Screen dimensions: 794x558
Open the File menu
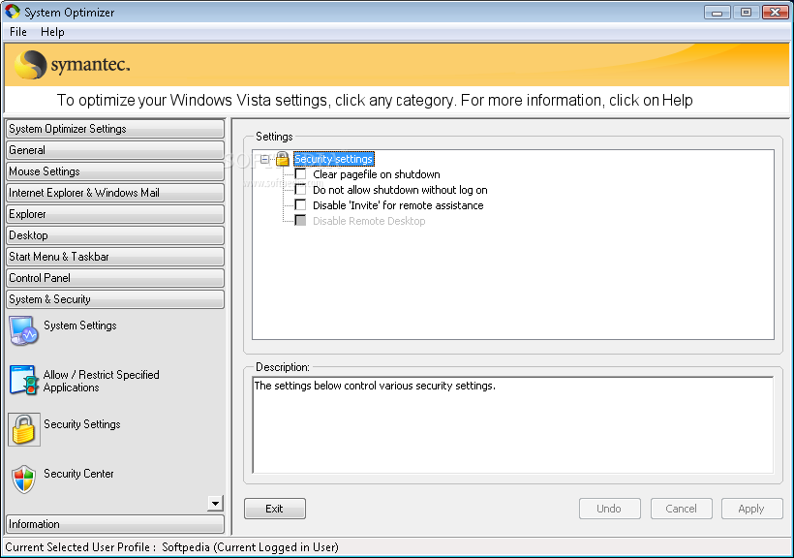point(18,32)
